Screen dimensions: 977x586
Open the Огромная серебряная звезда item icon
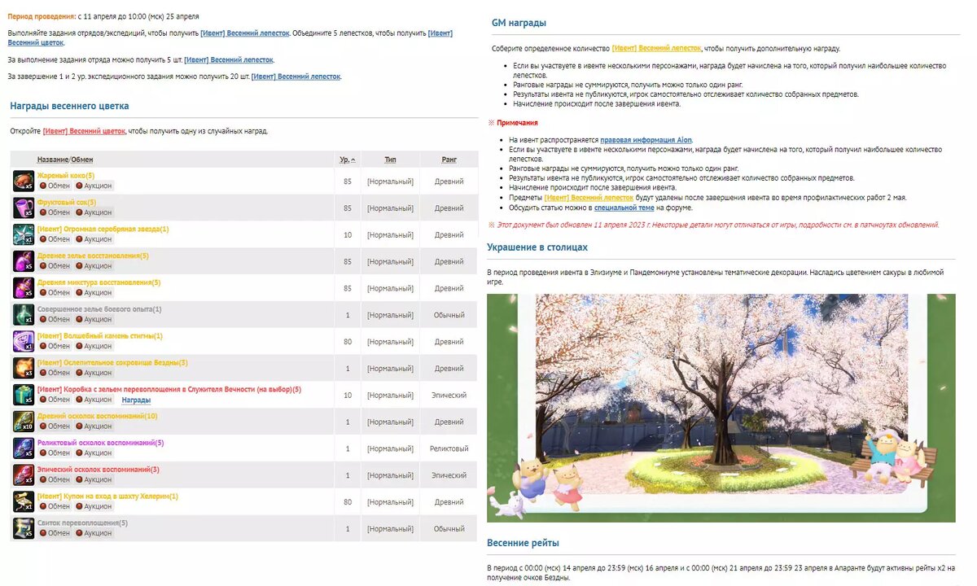(x=24, y=234)
